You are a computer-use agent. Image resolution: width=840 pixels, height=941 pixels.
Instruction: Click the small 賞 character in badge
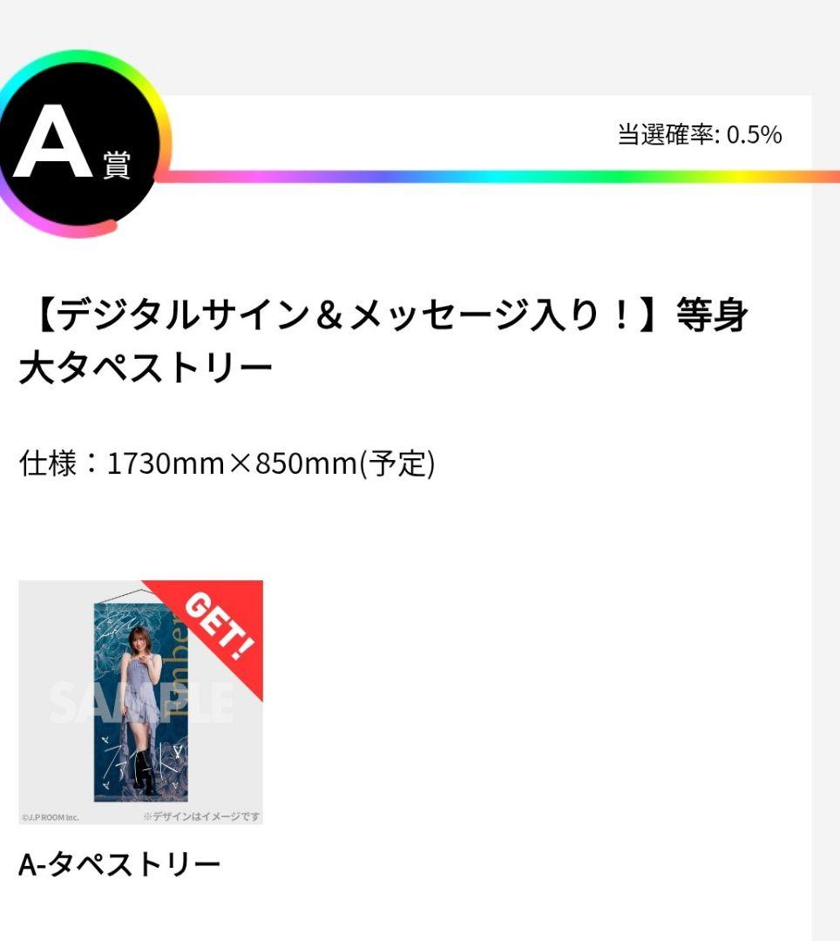pyautogui.click(x=116, y=164)
